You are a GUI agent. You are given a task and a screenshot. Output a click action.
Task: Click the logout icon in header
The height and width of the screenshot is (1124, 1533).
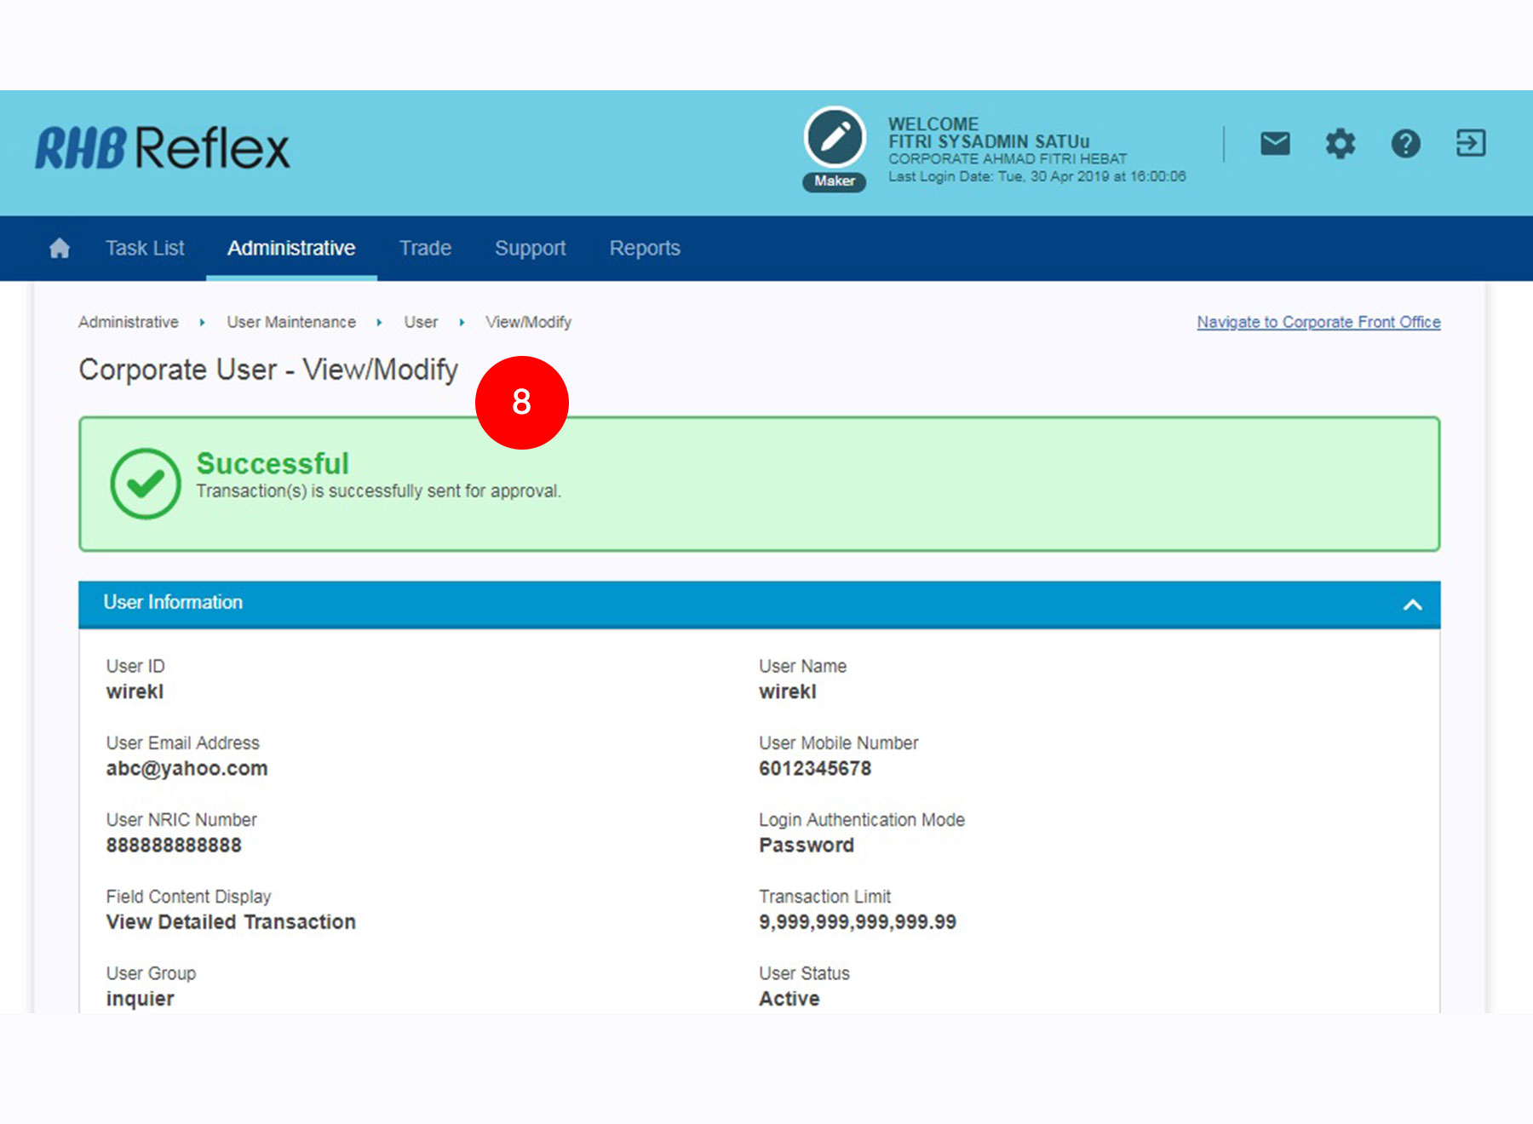1470,143
